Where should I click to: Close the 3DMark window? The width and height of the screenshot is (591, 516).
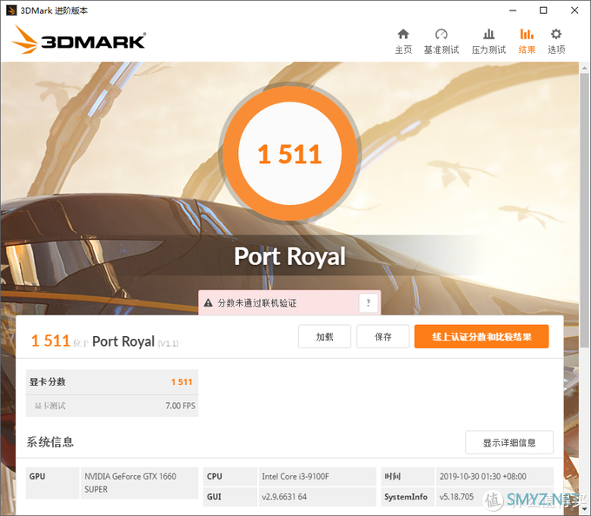coord(574,10)
